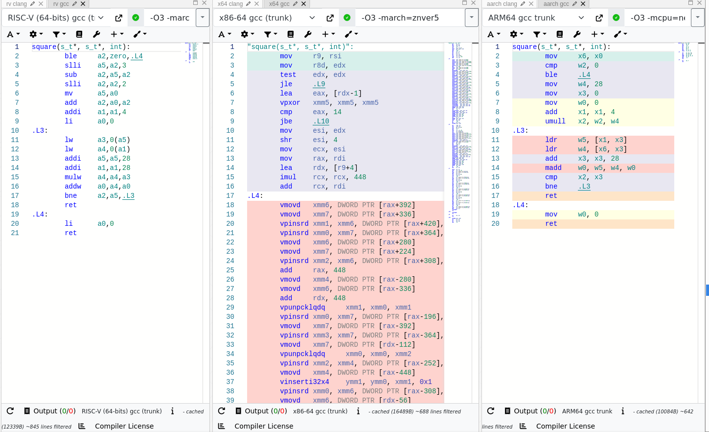Open add tool menu in x86-64 pane
709x432 pixels.
point(351,34)
